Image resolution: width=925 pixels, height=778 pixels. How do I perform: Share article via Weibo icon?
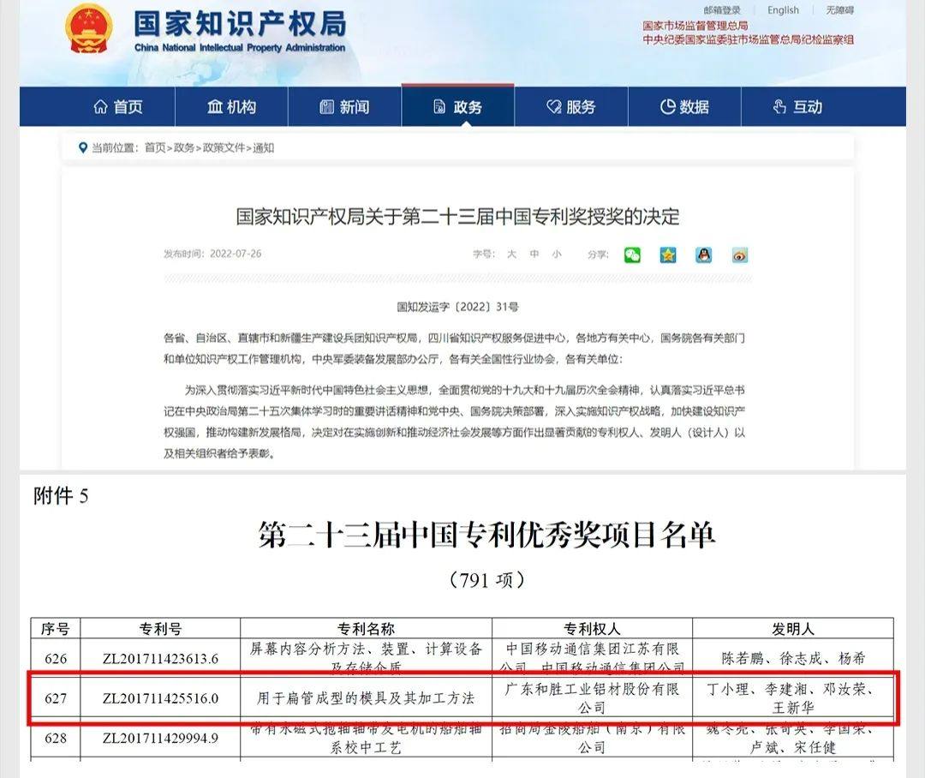pyautogui.click(x=740, y=255)
